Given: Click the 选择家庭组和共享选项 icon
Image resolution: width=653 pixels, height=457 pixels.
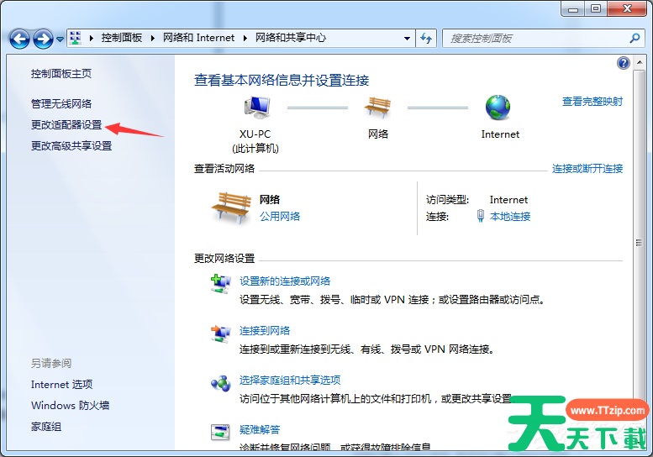Looking at the screenshot, I should coord(220,383).
